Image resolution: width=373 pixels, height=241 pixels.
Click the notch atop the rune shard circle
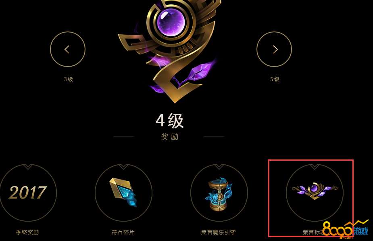[123, 166]
